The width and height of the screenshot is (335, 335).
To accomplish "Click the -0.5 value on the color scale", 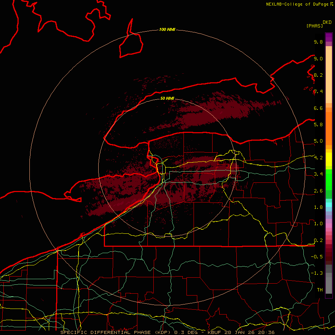I will [x=317, y=256].
